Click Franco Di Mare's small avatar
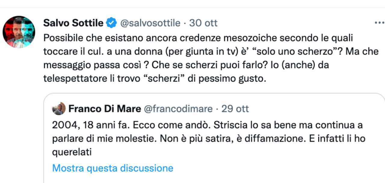 click(x=59, y=109)
